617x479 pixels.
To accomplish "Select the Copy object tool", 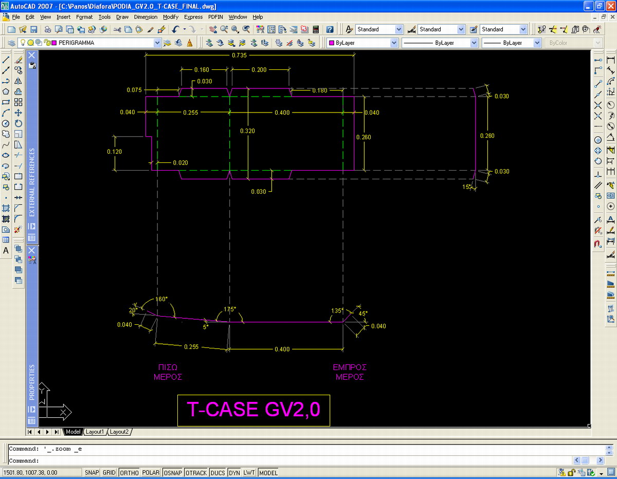I will (19, 70).
